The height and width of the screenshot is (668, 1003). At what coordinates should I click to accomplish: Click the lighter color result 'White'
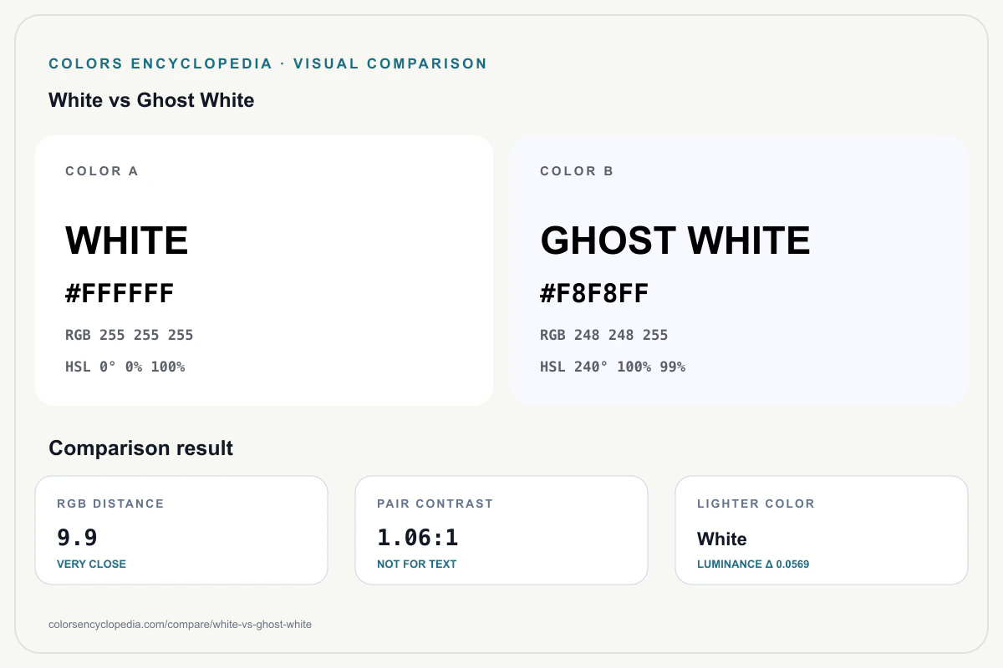click(722, 539)
